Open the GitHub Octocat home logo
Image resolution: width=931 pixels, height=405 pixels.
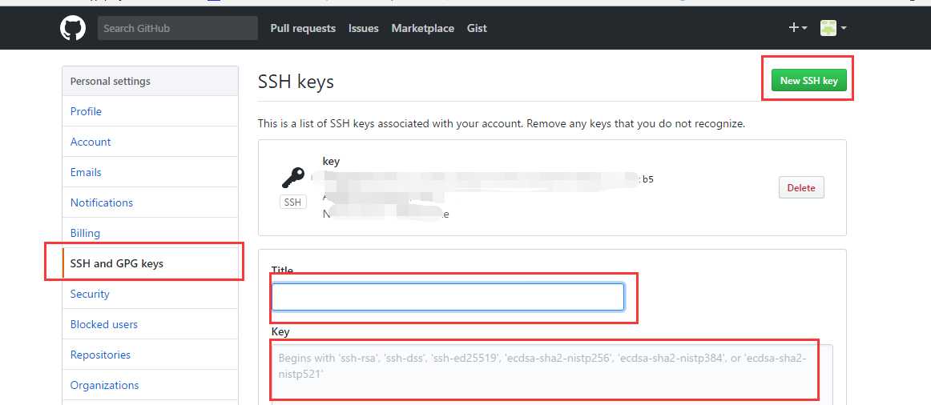coord(73,28)
